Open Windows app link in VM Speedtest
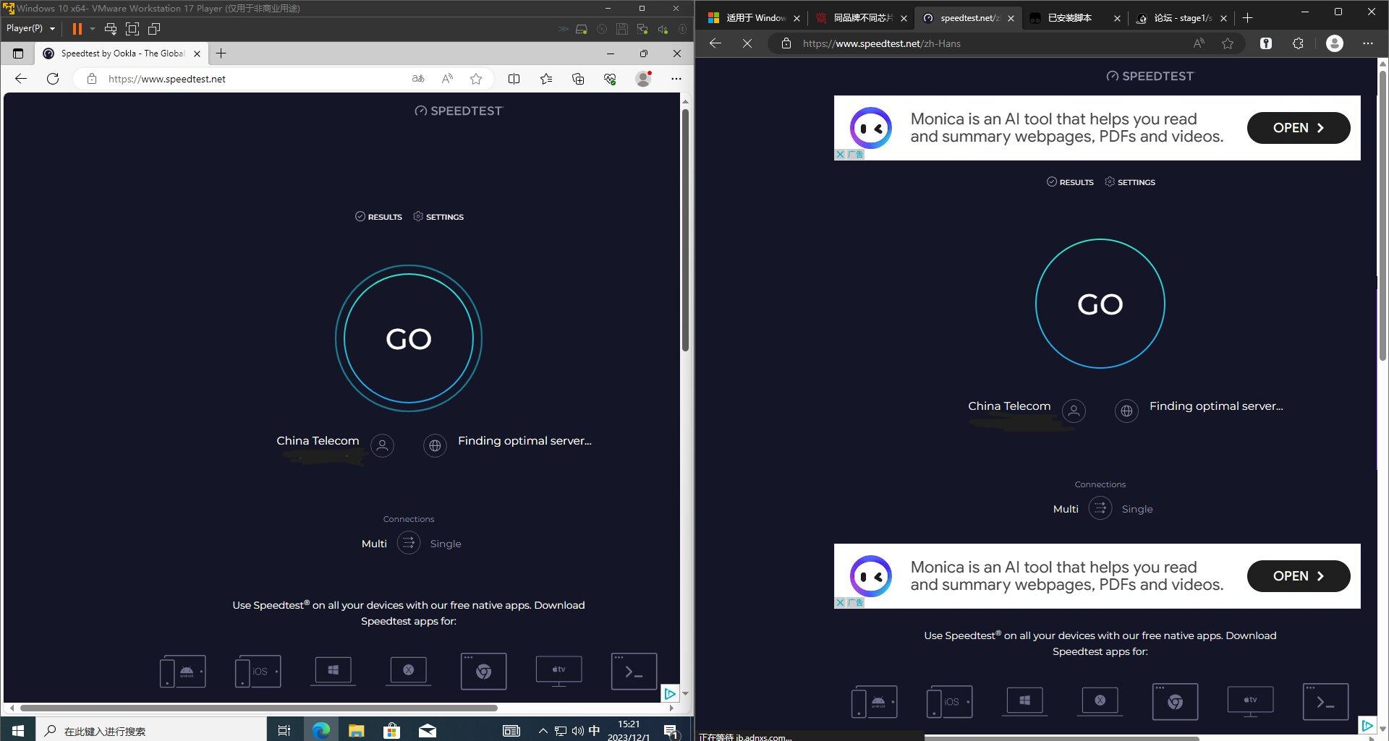This screenshot has width=1389, height=741. [334, 671]
